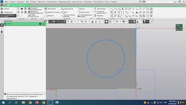Viewport: 186px width, 105px height.
Task: Open dropdown next to home icon
Action: pyautogui.click(x=5, y=5)
